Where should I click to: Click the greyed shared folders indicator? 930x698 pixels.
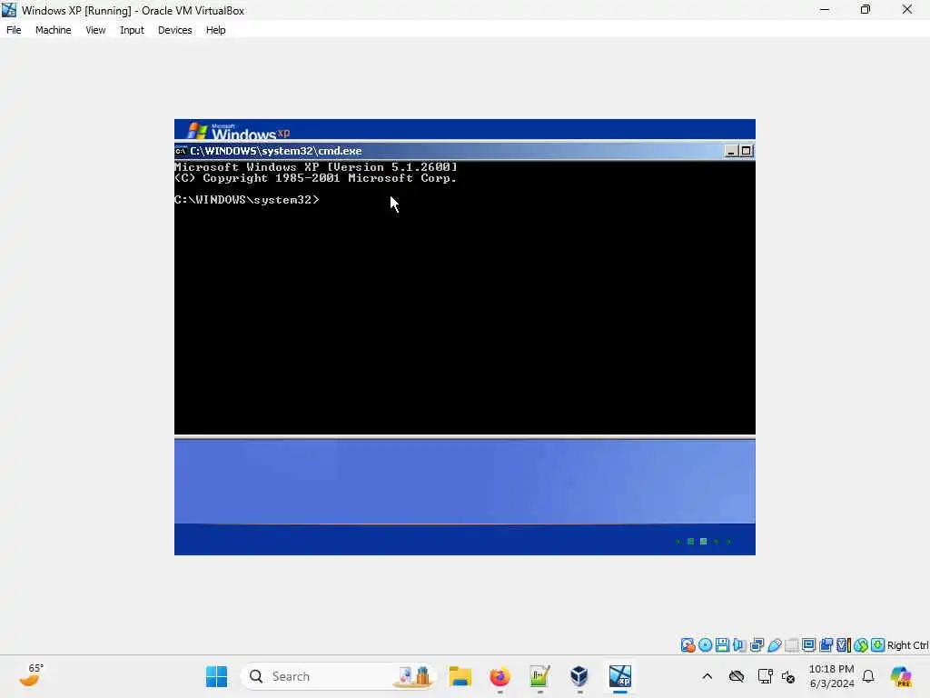point(791,645)
